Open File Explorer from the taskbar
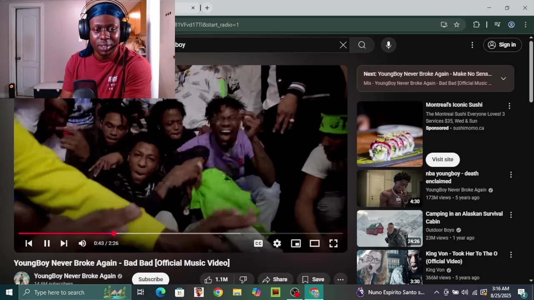Image resolution: width=534 pixels, height=300 pixels. [x=237, y=292]
